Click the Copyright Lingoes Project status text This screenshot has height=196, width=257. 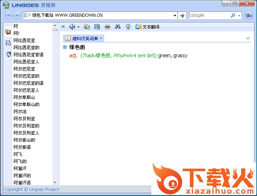[31, 189]
